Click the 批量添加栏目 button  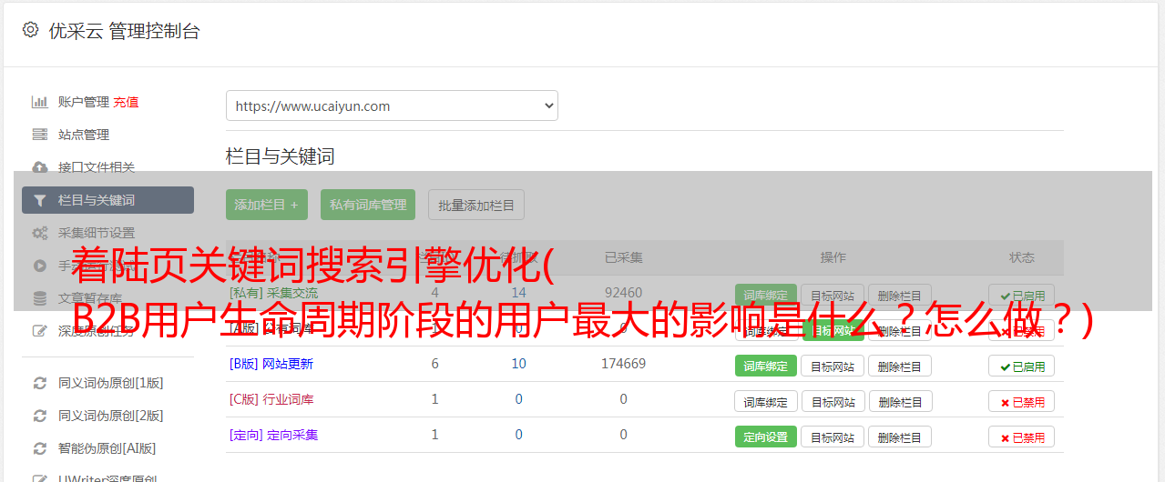point(476,205)
